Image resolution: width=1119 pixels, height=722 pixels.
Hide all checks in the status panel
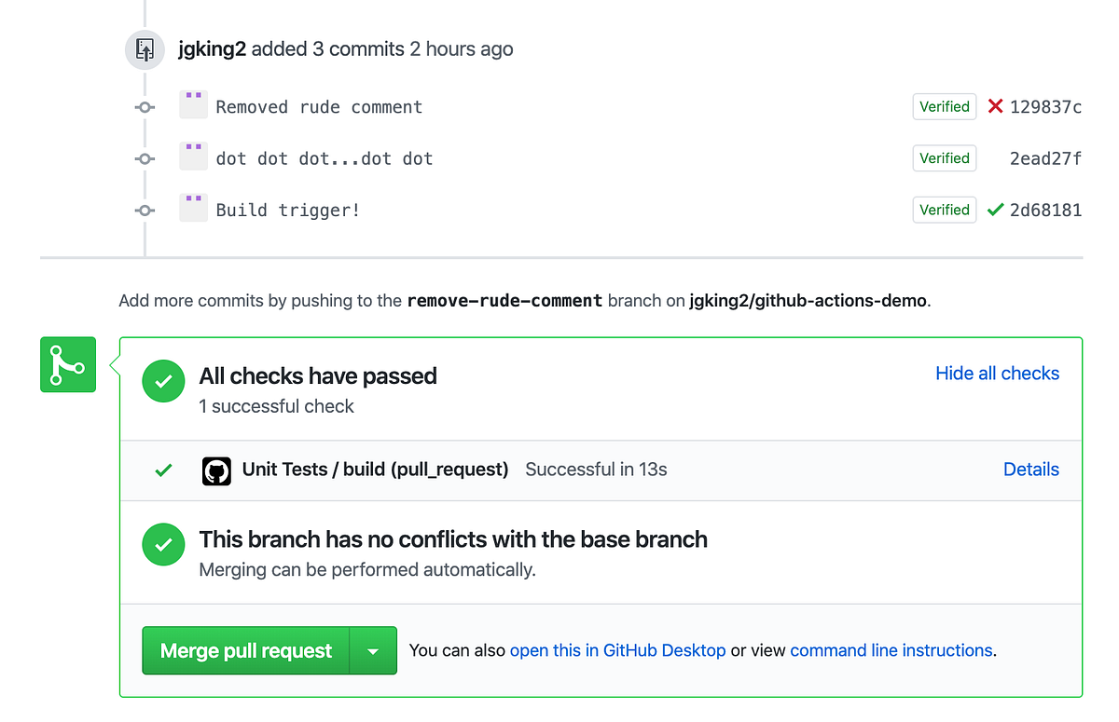click(997, 373)
